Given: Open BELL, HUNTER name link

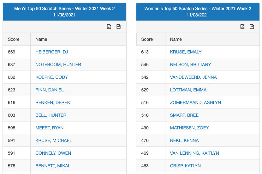Looking at the screenshot, I should [51, 115].
